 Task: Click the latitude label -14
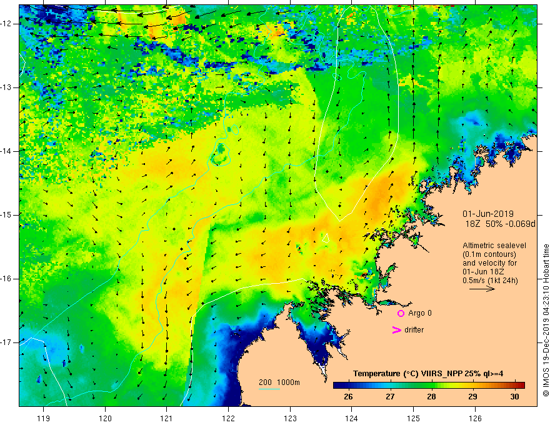[7, 151]
